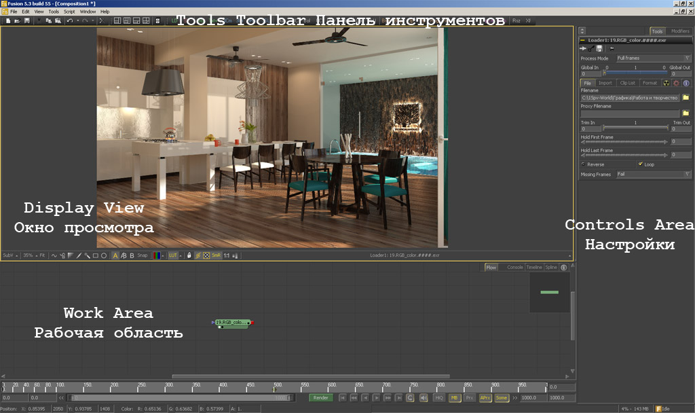The width and height of the screenshot is (695, 413).
Task: Click the RGB color channel icon in viewer
Action: click(157, 255)
